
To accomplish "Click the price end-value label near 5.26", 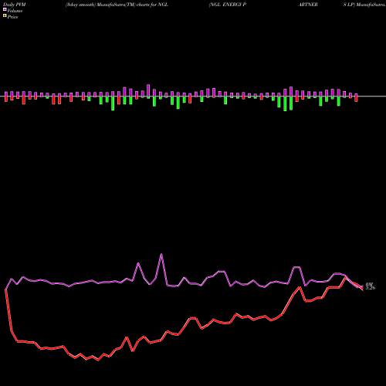I will [371, 288].
